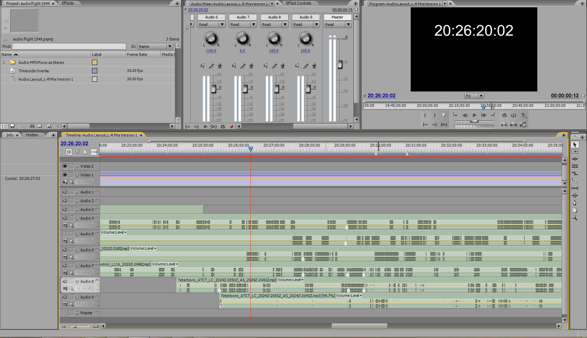Viewport: 587px width, 338px height.
Task: Select the Track Select tool
Action: coord(574,152)
